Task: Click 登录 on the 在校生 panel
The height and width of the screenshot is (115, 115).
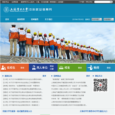Action: click(x=22, y=68)
